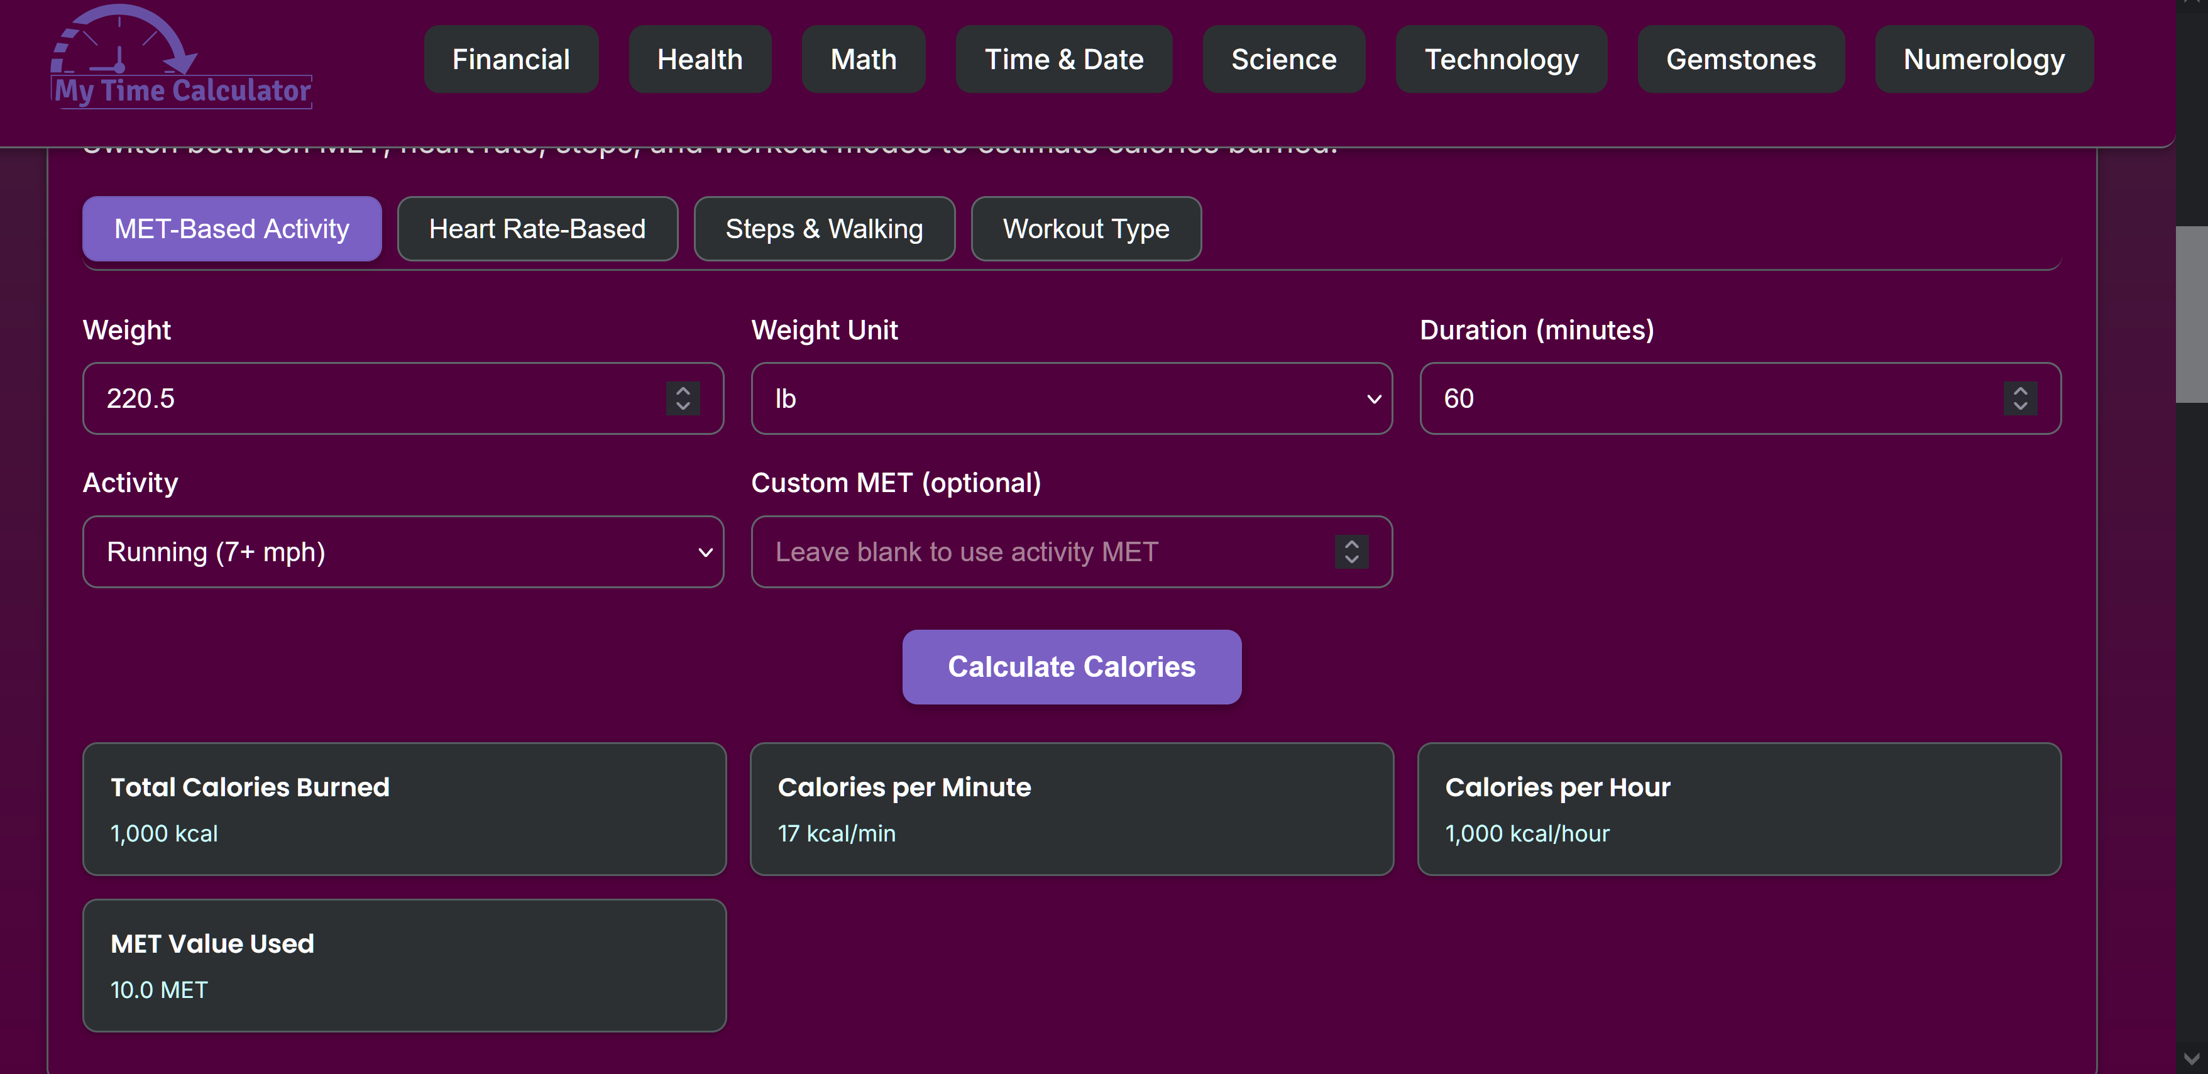This screenshot has height=1074, width=2208.
Task: Click the '1,000 kcal/hour' value text
Action: [x=1527, y=833]
